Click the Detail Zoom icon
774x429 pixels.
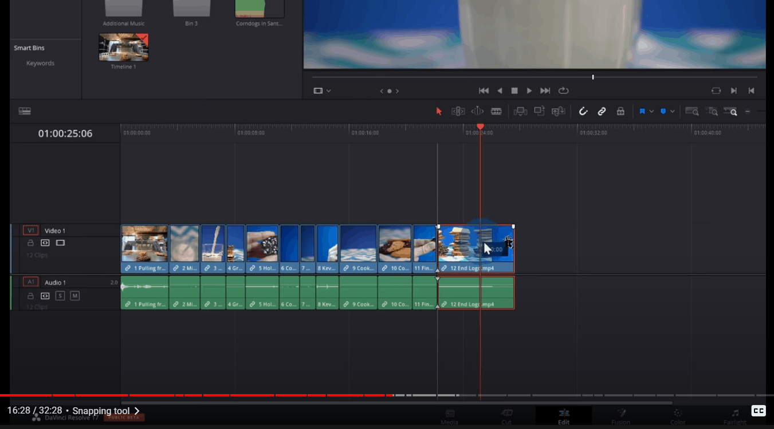(x=712, y=112)
